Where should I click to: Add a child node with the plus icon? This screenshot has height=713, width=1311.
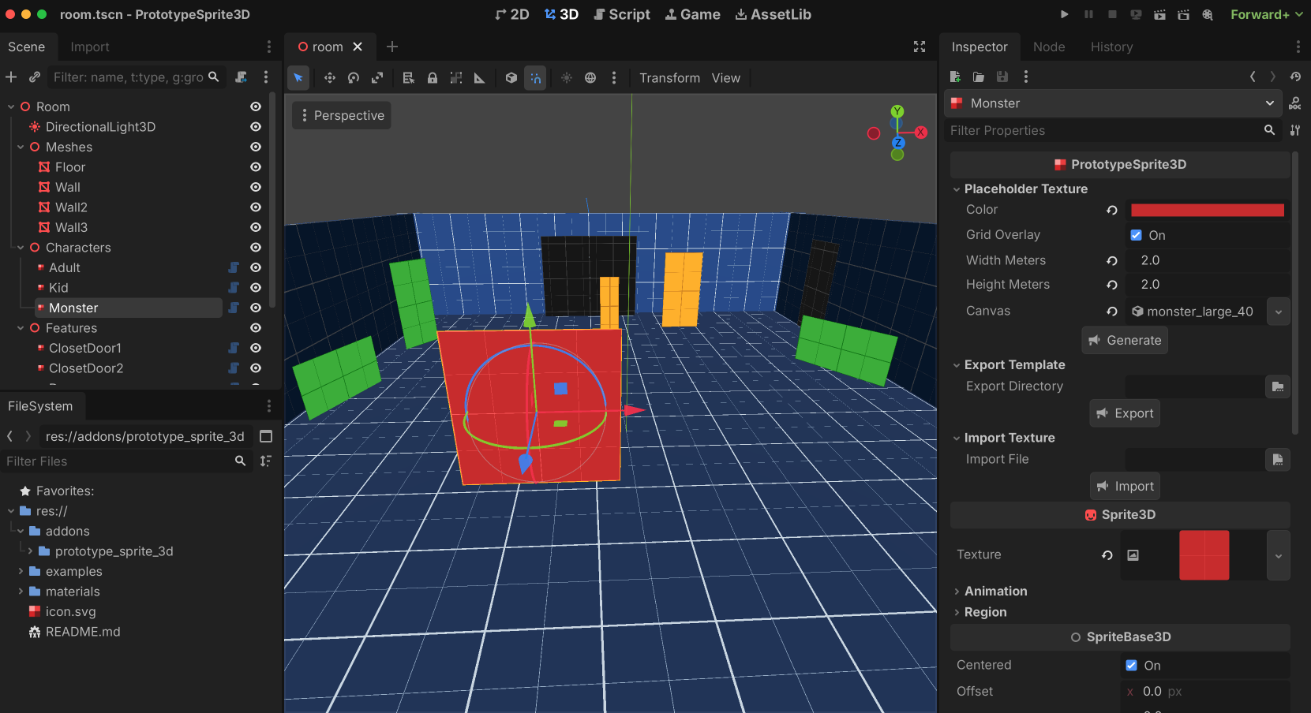(11, 77)
